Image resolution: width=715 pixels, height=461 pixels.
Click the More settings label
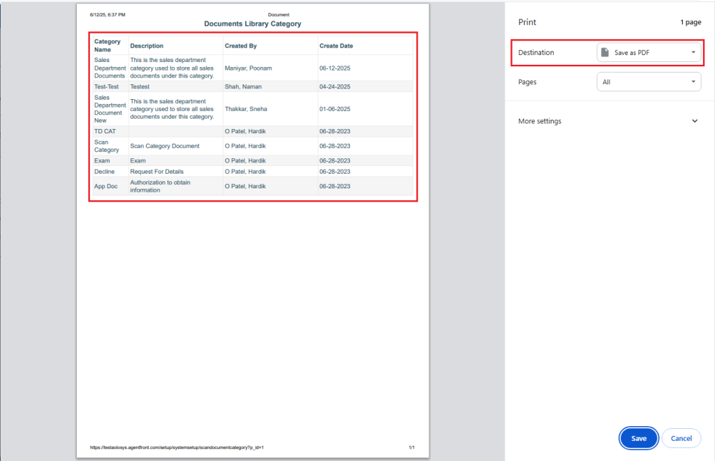tap(540, 121)
